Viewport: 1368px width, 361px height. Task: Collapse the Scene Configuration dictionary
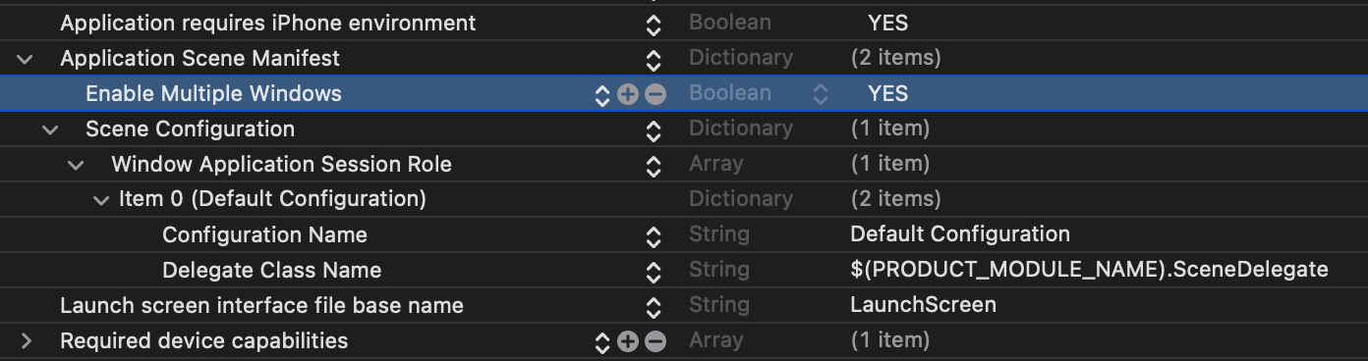point(50,129)
